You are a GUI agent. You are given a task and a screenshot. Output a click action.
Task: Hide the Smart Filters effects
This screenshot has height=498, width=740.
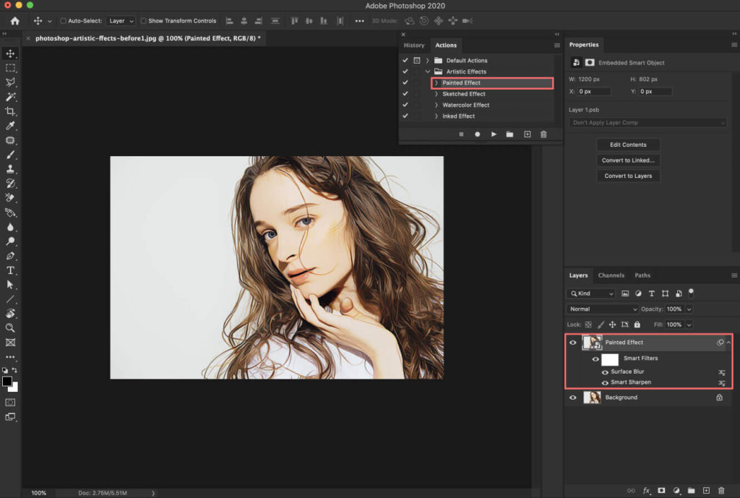[x=595, y=359]
